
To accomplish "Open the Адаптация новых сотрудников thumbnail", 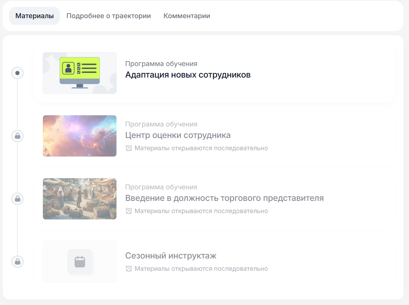I will coord(79,73).
